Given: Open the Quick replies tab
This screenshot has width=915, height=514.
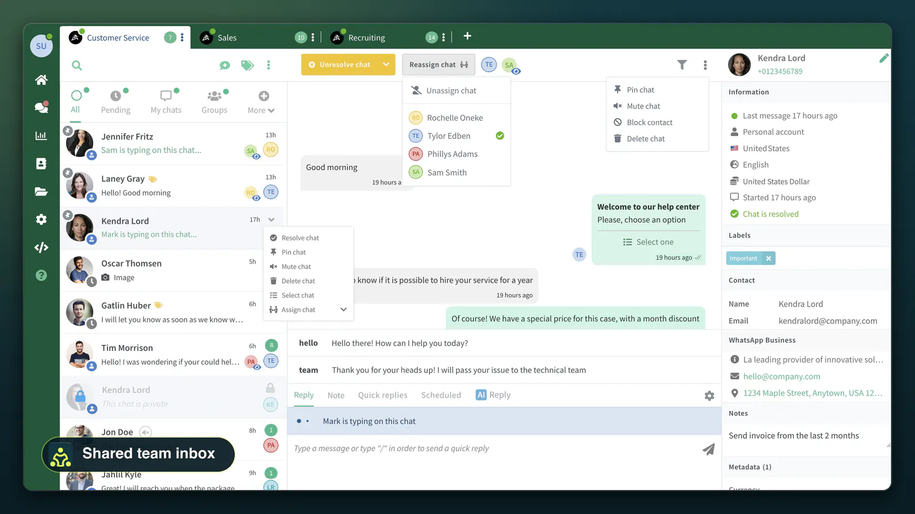Looking at the screenshot, I should pos(383,395).
